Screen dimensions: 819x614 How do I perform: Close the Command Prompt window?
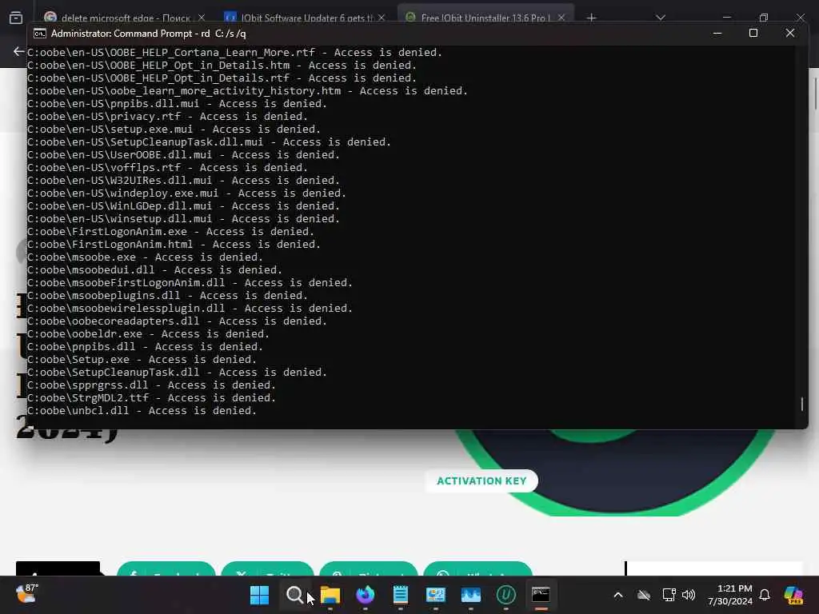coord(789,34)
